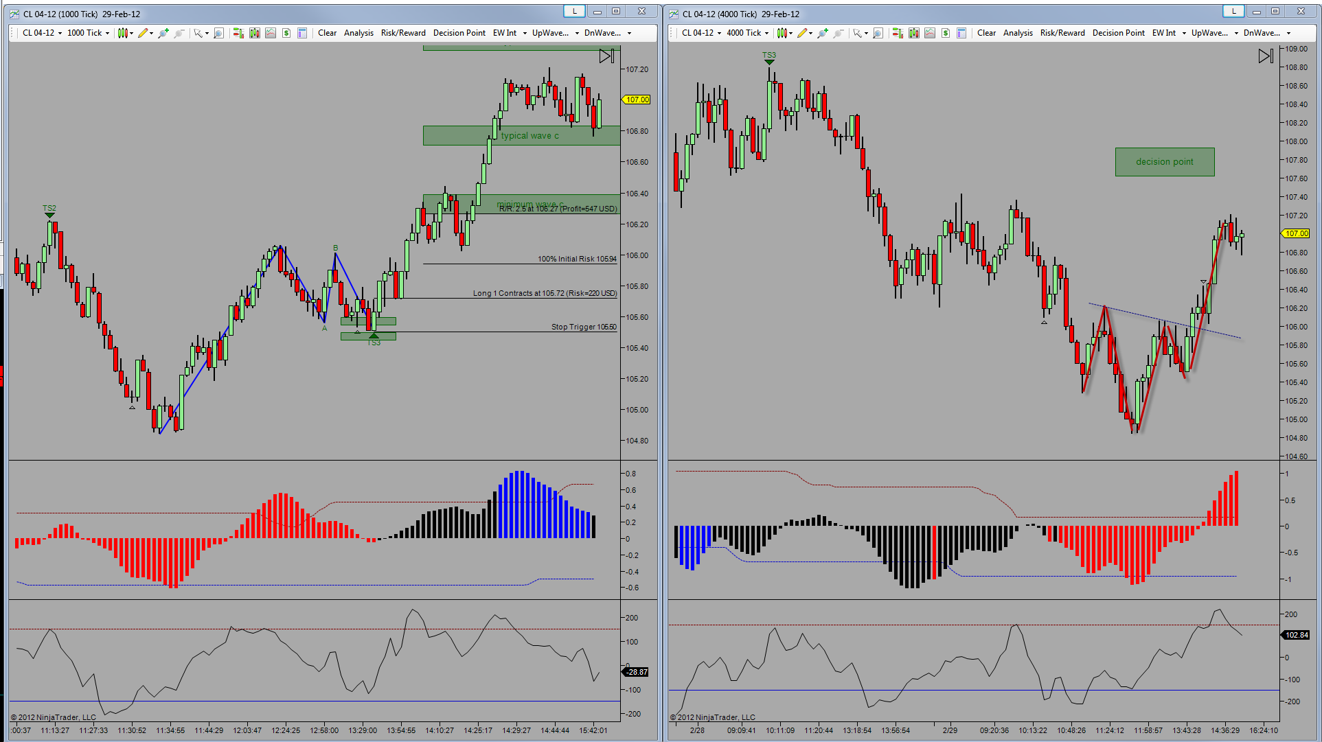This screenshot has height=742, width=1322.
Task: Open the 4000 Tick interval dropdown
Action: pos(747,33)
